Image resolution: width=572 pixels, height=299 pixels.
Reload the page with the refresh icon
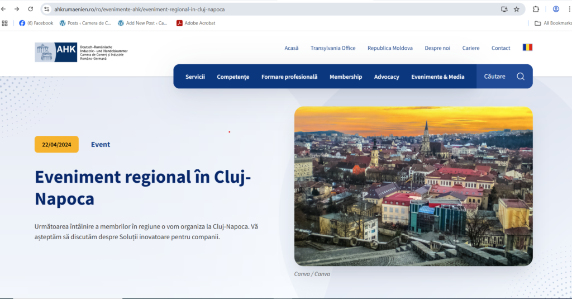[x=31, y=9]
